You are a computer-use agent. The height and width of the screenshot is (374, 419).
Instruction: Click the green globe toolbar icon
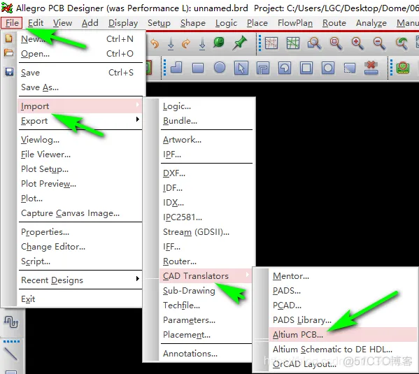click(218, 43)
